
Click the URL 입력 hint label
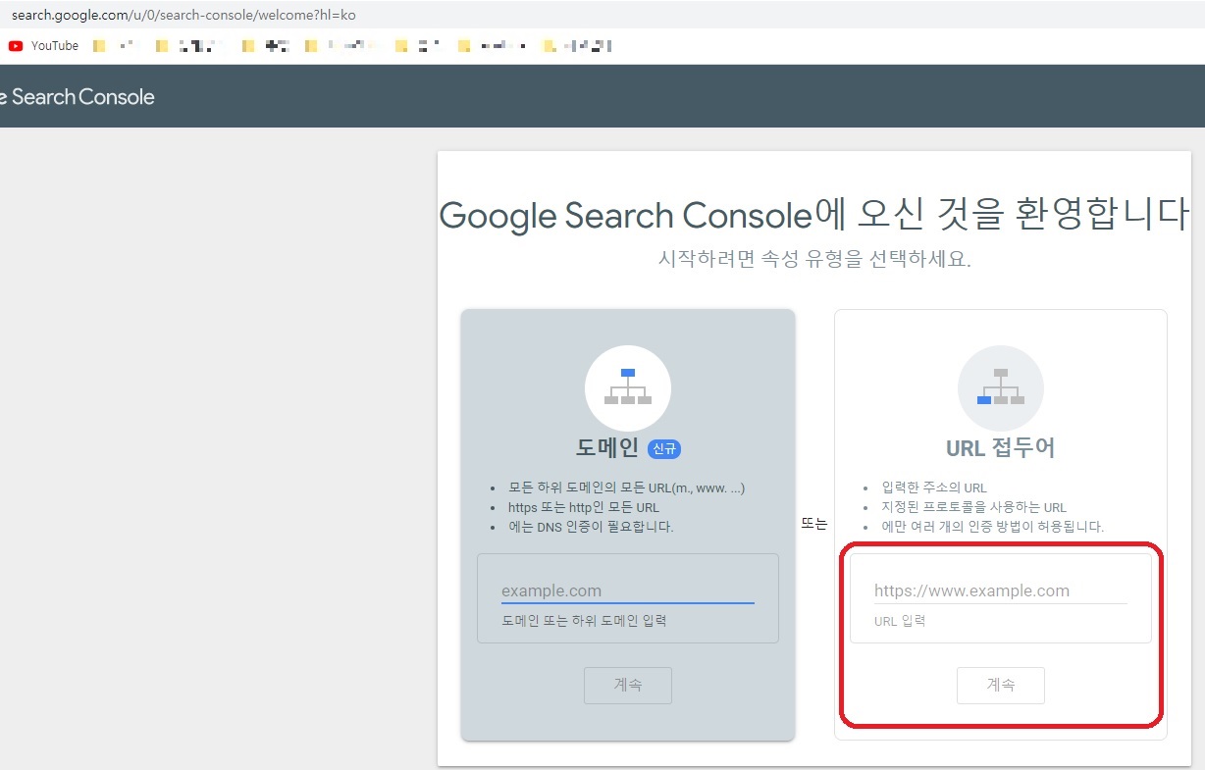click(900, 621)
